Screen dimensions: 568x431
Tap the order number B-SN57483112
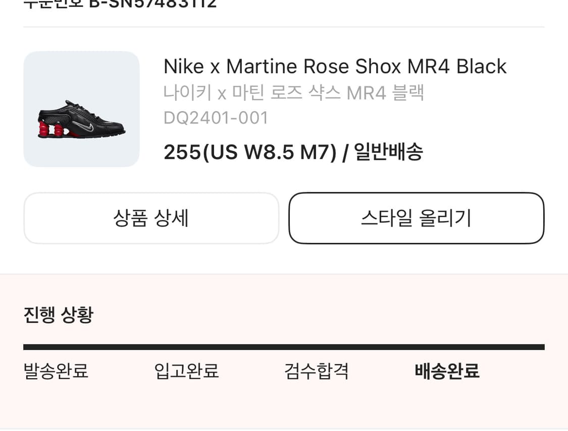pyautogui.click(x=152, y=4)
